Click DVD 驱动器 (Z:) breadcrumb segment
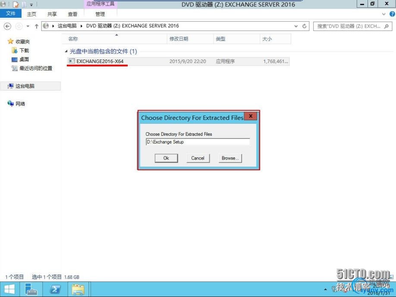Viewport: 396px width, 297px height. point(132,26)
